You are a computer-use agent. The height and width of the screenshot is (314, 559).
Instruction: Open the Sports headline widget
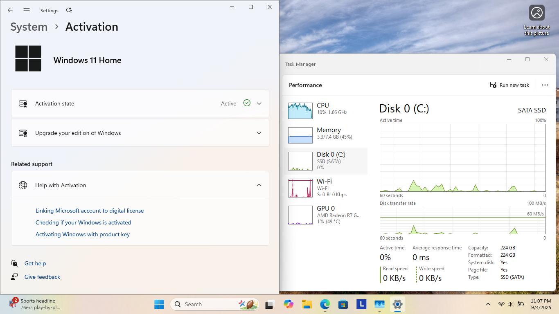(36, 304)
